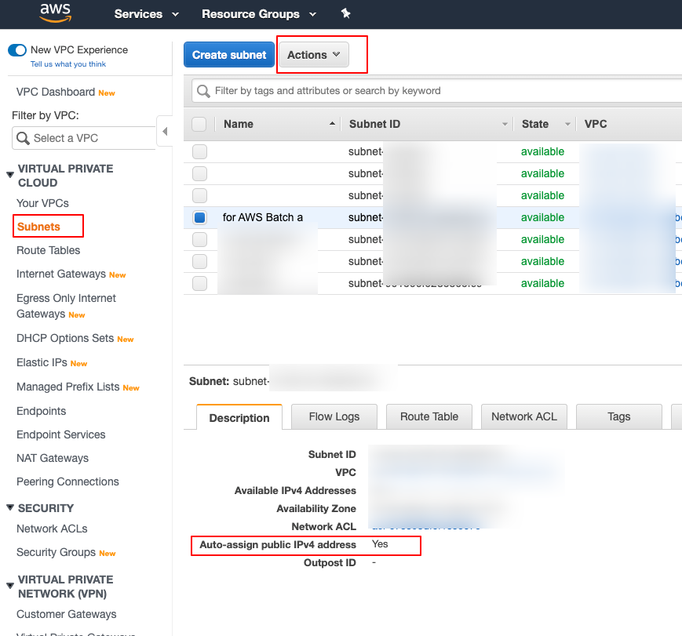
Task: Open Subnets in sidebar
Action: coord(38,227)
